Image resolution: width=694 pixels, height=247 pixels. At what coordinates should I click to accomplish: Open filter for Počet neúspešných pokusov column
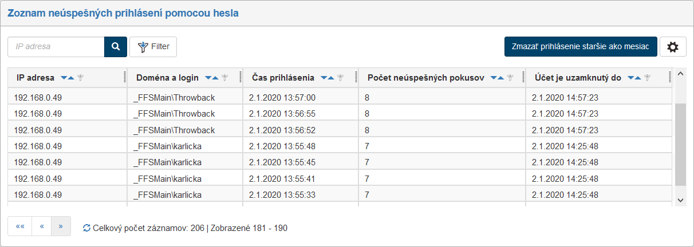point(510,78)
